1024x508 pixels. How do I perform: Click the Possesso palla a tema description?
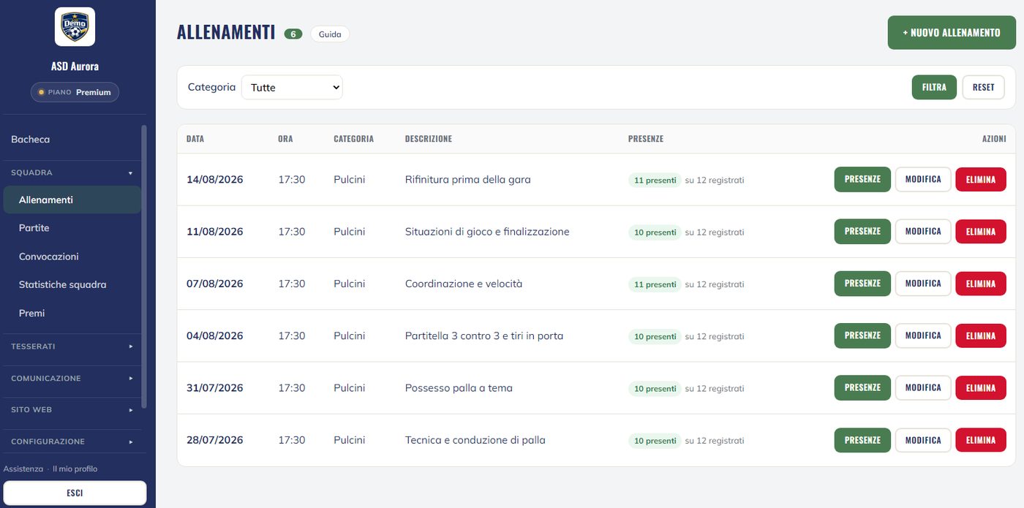(x=459, y=388)
